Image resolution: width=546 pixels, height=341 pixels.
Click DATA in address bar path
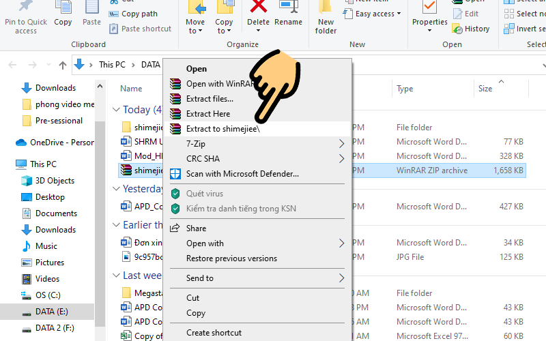[x=150, y=65]
